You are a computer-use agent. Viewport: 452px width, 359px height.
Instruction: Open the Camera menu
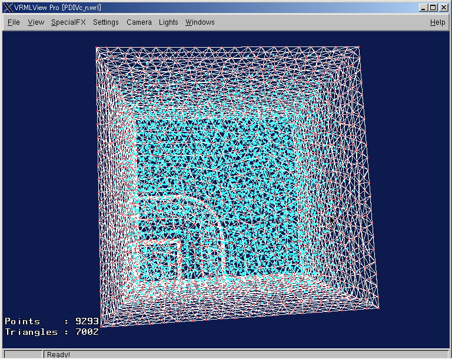coord(139,22)
